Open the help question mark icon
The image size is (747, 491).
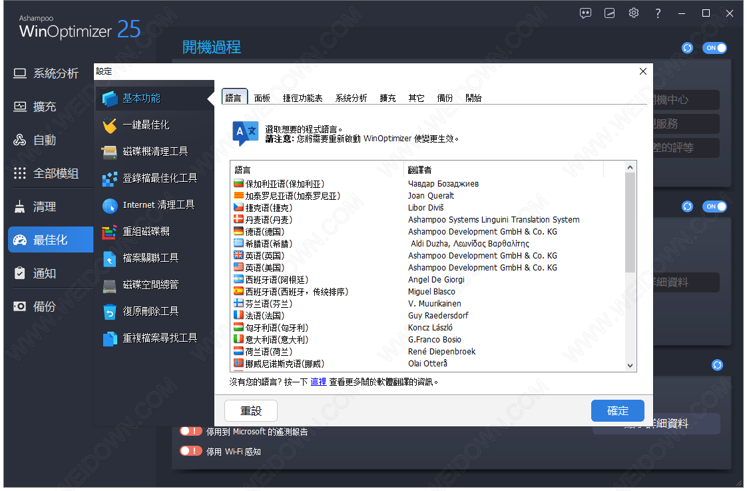(x=658, y=13)
